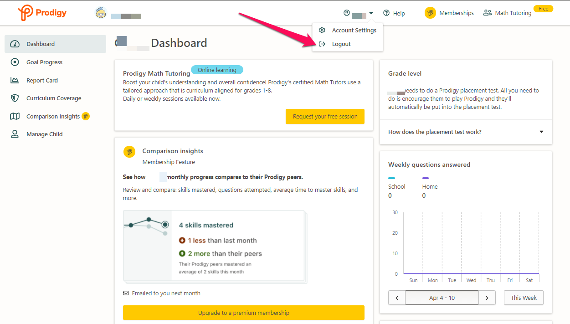570x324 pixels.
Task: Click the 'Emailed to you next month' text
Action: (x=166, y=293)
